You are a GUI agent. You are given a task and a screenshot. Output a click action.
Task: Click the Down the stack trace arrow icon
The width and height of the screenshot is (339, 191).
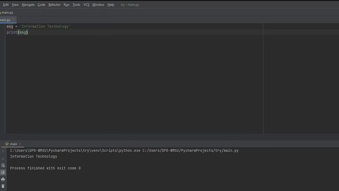tap(3, 158)
